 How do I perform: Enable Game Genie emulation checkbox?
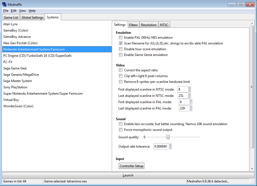[121, 55]
